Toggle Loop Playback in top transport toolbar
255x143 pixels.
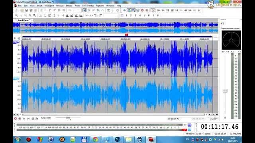[x=153, y=10]
